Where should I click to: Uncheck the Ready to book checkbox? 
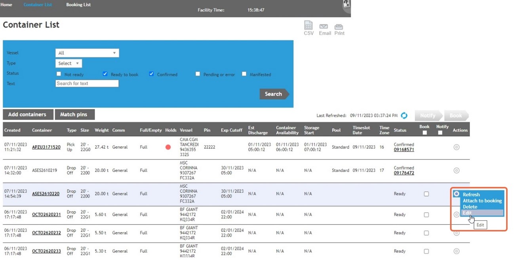point(105,74)
